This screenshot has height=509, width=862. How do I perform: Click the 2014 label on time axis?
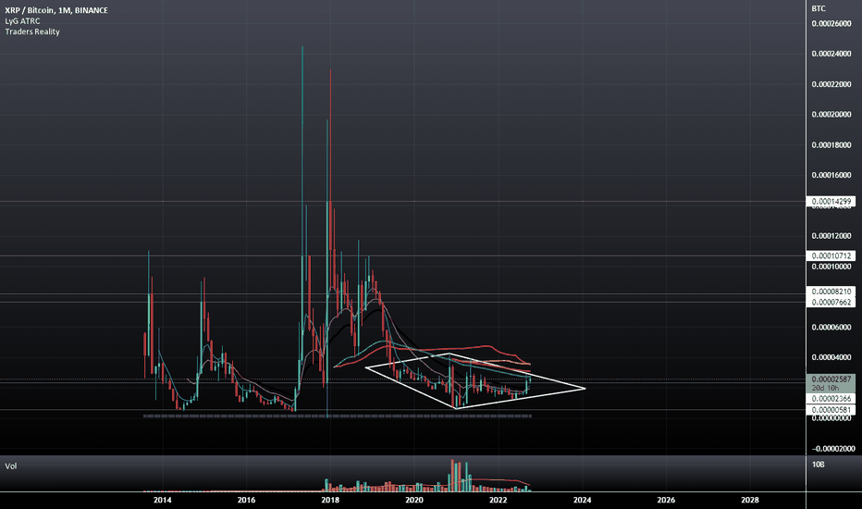tap(162, 500)
